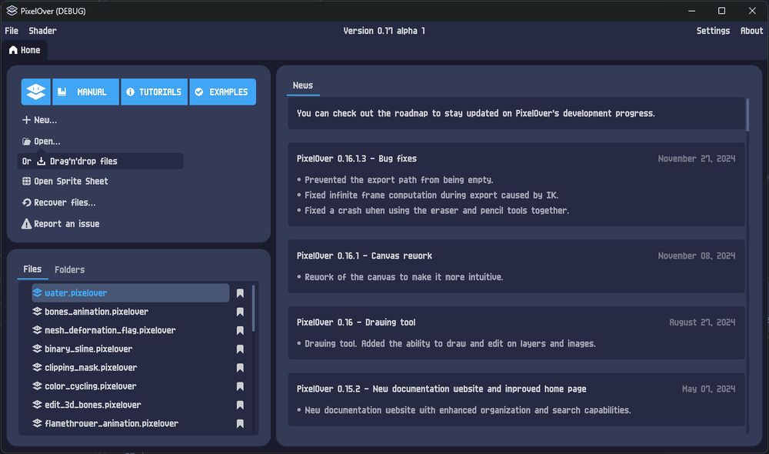Click the Drag'n'drop files area
This screenshot has width=769, height=454.
pos(101,161)
